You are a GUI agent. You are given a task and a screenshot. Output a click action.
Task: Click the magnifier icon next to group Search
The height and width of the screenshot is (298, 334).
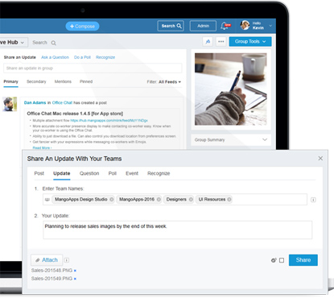(53, 43)
